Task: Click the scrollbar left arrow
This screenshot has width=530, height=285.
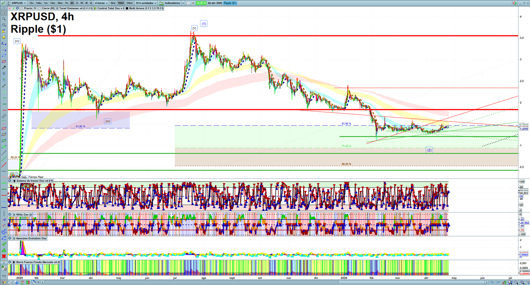Action: [x=43, y=282]
